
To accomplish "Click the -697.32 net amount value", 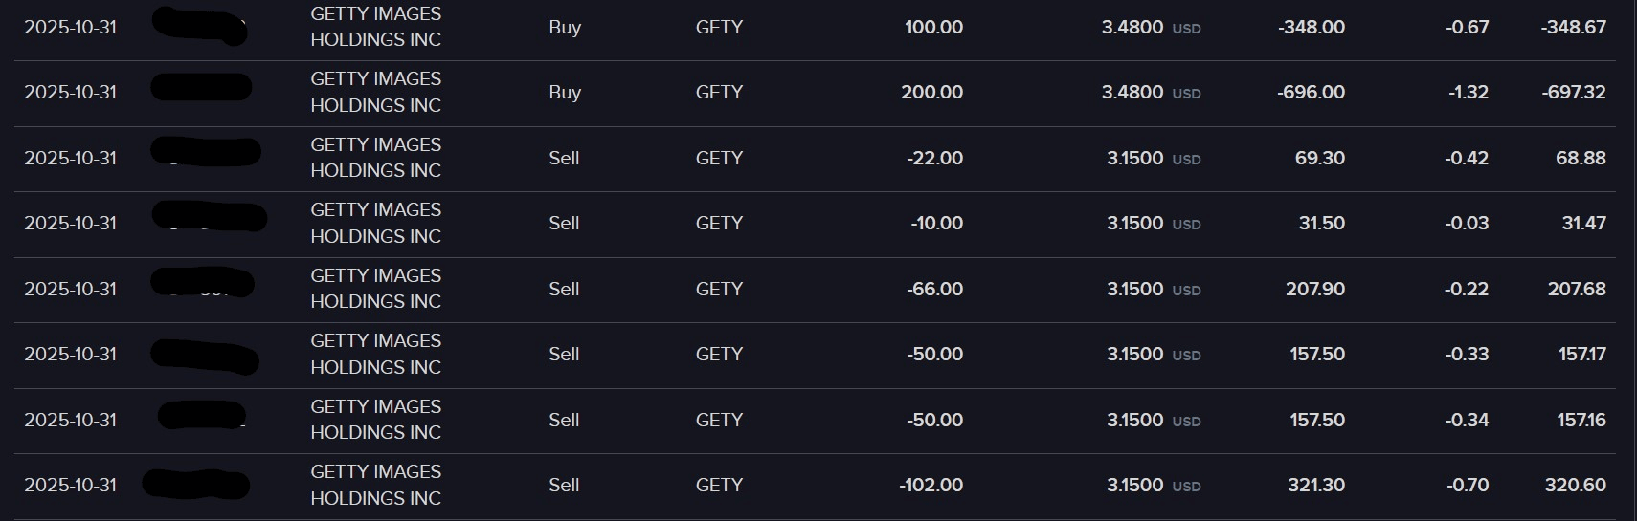I will (1573, 93).
